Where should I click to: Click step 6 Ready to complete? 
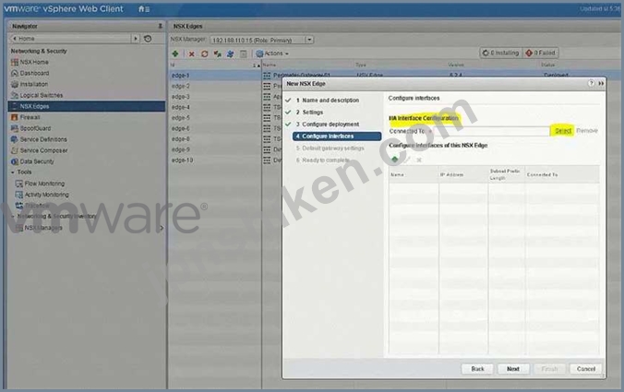pos(323,160)
